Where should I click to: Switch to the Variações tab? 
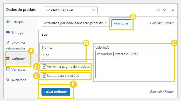coord(19,70)
